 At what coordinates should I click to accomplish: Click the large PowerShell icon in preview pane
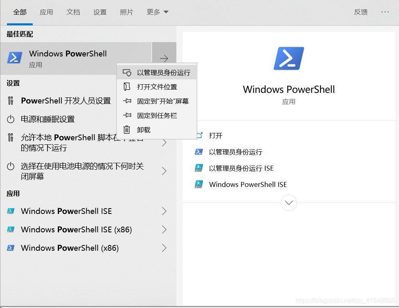(289, 58)
